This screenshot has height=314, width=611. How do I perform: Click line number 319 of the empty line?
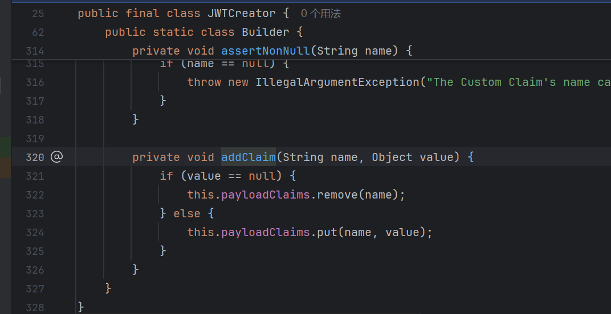(x=35, y=139)
